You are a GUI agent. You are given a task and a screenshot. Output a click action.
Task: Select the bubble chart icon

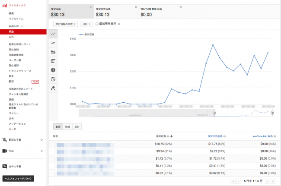53,88
